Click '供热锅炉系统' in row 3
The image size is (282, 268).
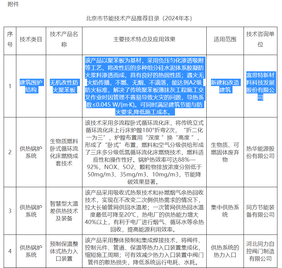pyautogui.click(x=31, y=211)
